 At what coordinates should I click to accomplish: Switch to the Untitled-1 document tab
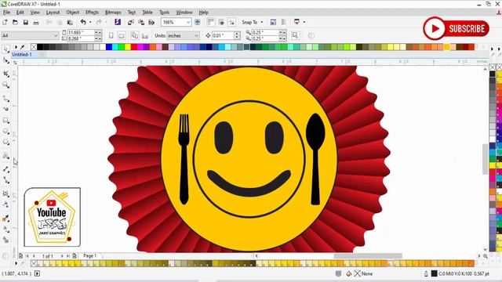[22, 54]
